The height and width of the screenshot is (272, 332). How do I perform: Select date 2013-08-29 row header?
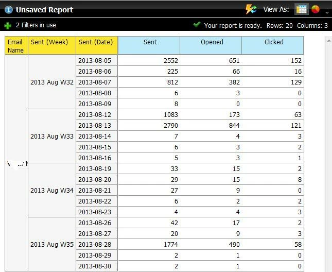[97, 255]
